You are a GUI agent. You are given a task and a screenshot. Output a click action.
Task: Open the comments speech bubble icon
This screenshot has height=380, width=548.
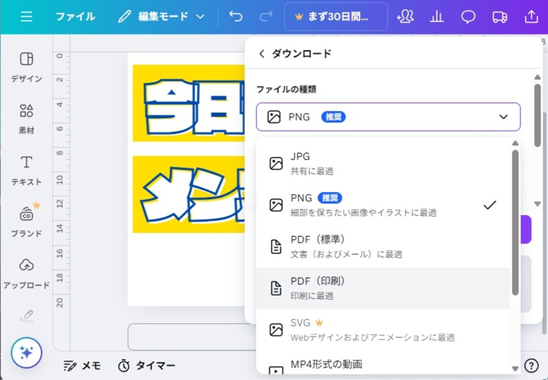coord(468,16)
